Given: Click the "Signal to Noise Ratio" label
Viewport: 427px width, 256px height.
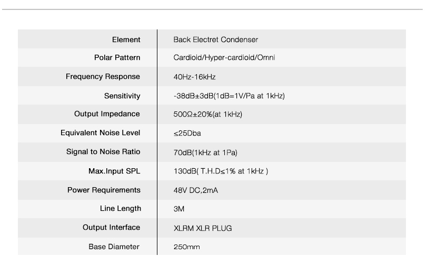Looking at the screenshot, I should [x=103, y=152].
